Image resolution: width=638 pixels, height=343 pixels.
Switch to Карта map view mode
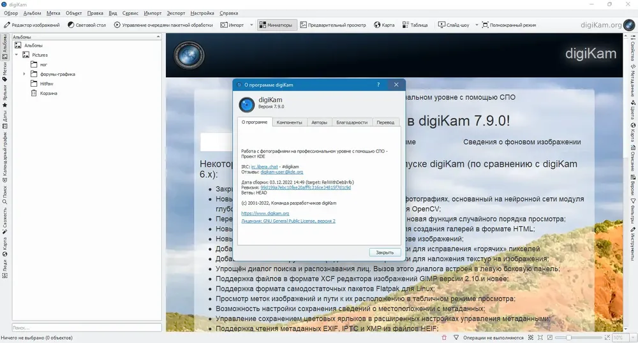[x=384, y=26]
